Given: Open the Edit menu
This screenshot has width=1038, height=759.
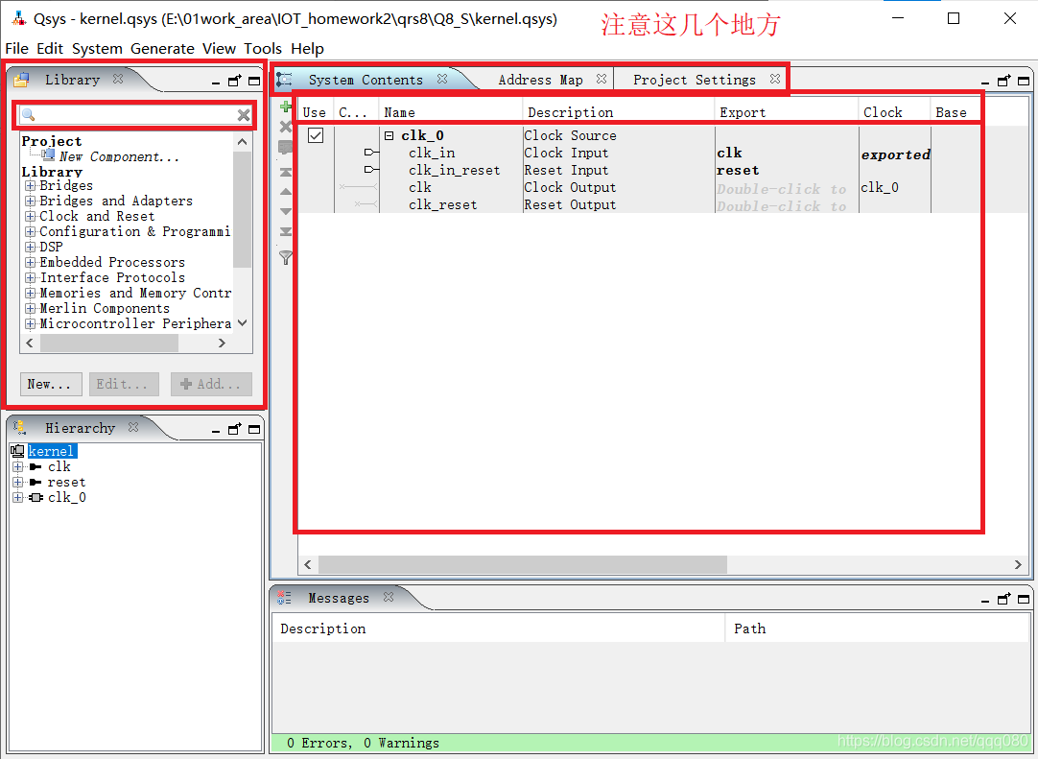Looking at the screenshot, I should [50, 48].
